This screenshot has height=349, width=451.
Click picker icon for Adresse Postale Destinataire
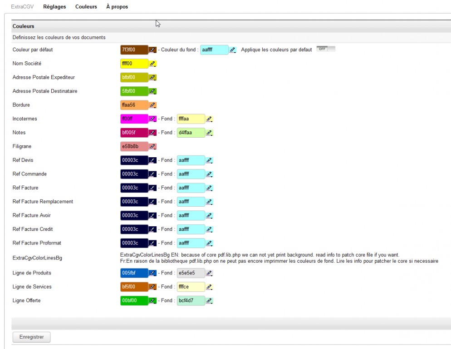tap(152, 91)
